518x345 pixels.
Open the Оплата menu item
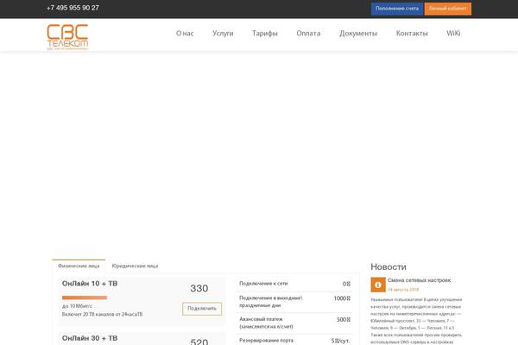click(x=308, y=34)
